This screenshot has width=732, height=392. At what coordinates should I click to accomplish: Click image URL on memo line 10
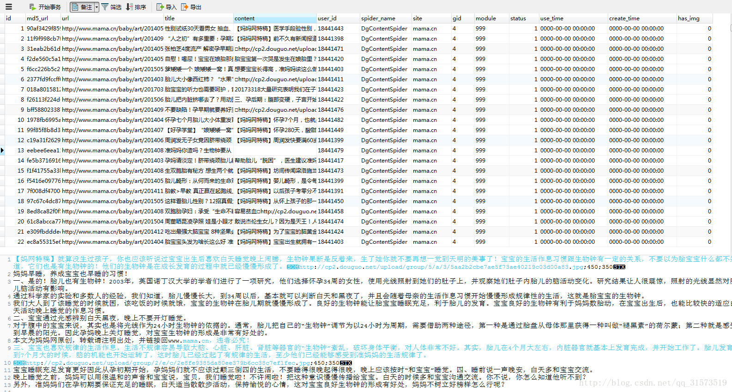(168, 363)
